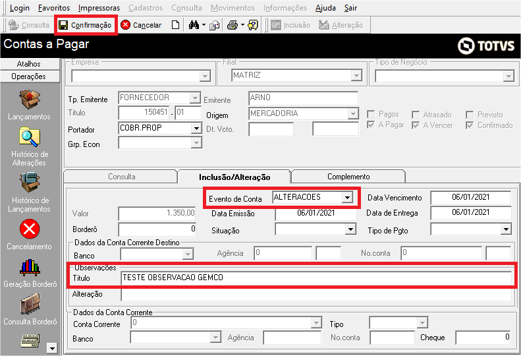Open the Favoritos menu

[x=54, y=8]
